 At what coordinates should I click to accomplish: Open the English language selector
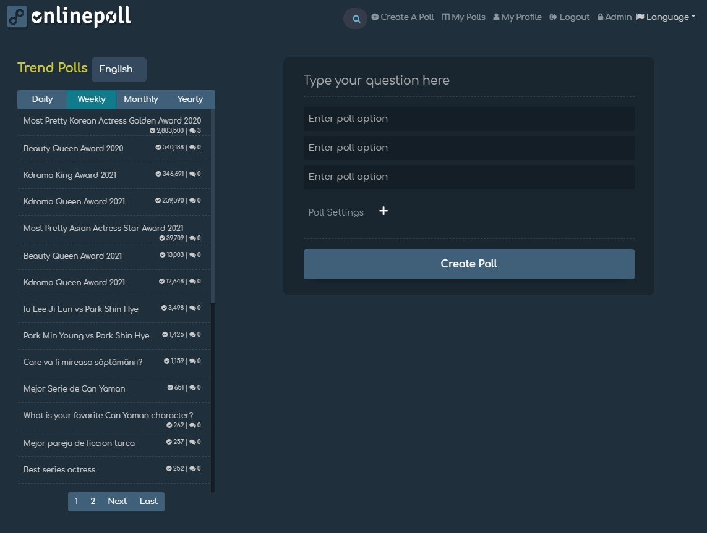118,69
